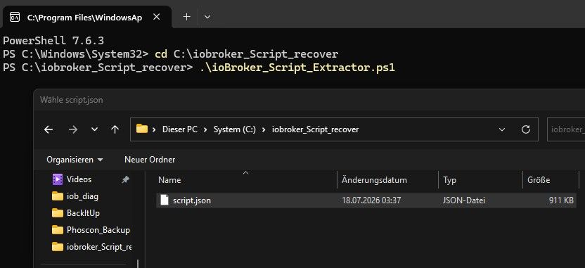Select the script.json file icon
The width and height of the screenshot is (585, 268).
click(x=165, y=200)
